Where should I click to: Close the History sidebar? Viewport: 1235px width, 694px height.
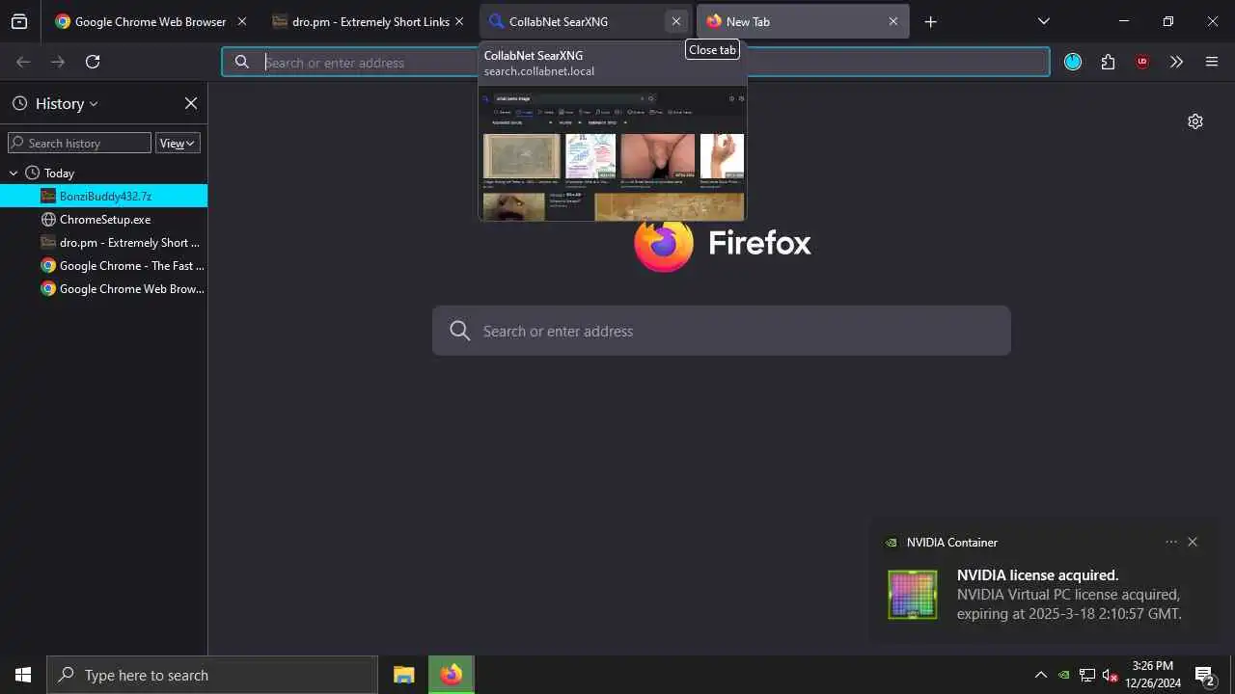(191, 103)
